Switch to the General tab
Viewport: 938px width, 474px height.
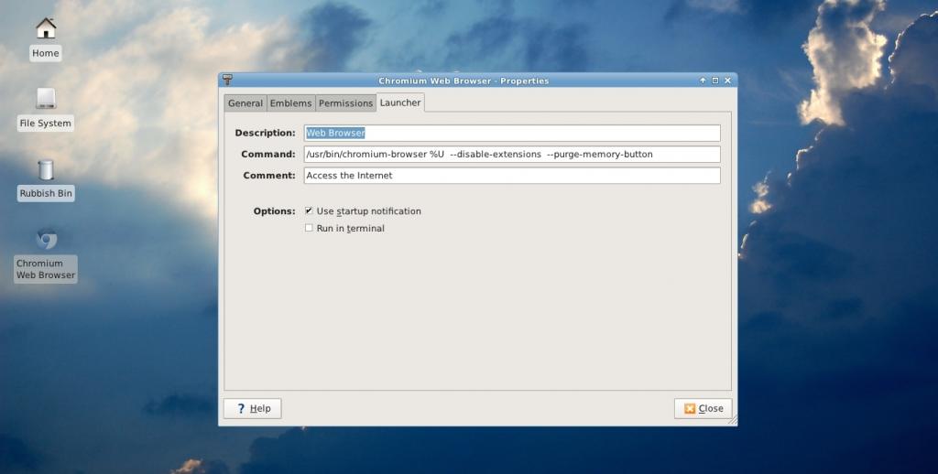pos(245,102)
